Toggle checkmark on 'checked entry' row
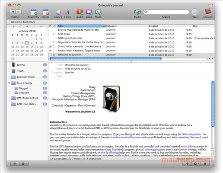 [x=50, y=47]
